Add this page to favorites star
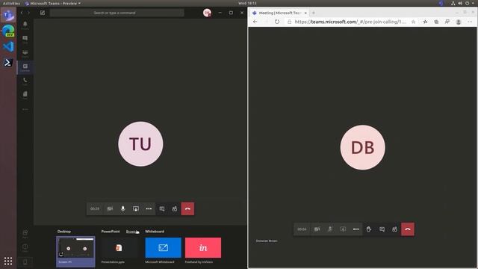This screenshot has height=269, width=478. (413, 22)
